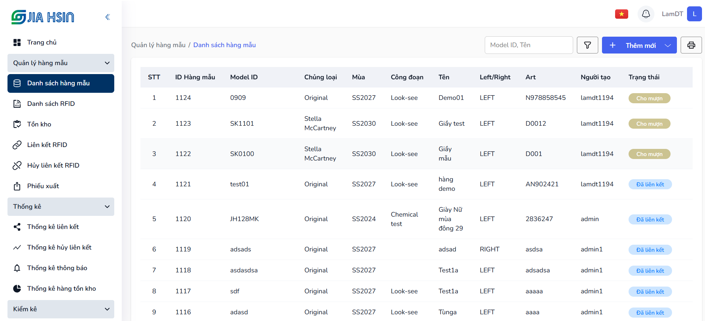705x321 pixels.
Task: Click the printer icon button
Action: point(691,45)
